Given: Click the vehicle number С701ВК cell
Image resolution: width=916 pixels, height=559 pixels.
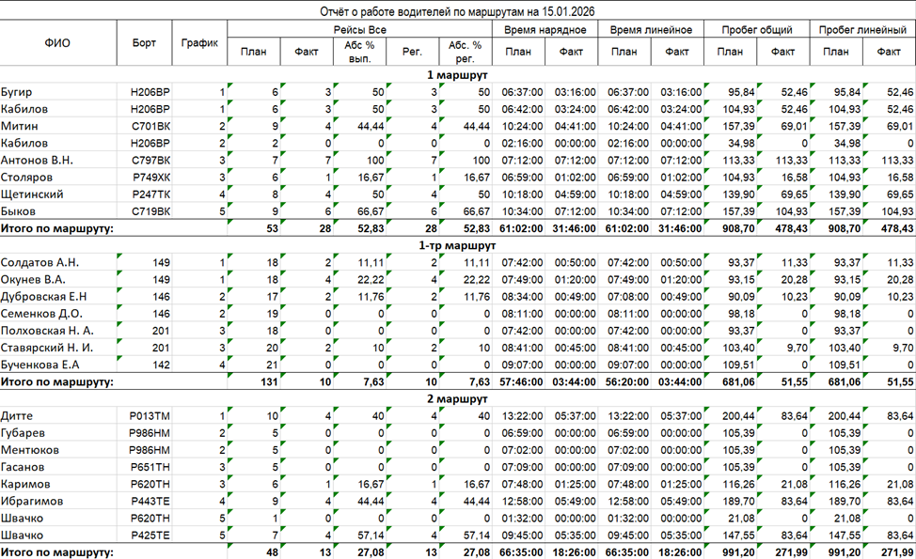Looking at the screenshot, I should (150, 126).
